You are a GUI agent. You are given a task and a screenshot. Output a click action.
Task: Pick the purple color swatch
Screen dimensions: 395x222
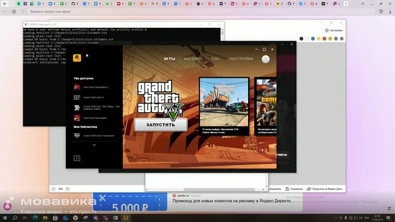point(336,38)
